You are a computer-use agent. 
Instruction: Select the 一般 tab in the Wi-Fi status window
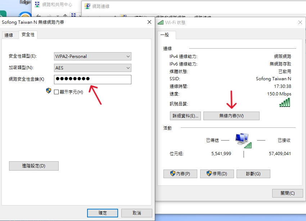[165, 35]
